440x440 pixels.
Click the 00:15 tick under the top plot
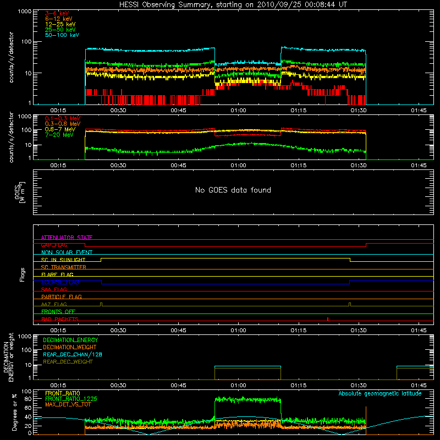[x=58, y=111]
